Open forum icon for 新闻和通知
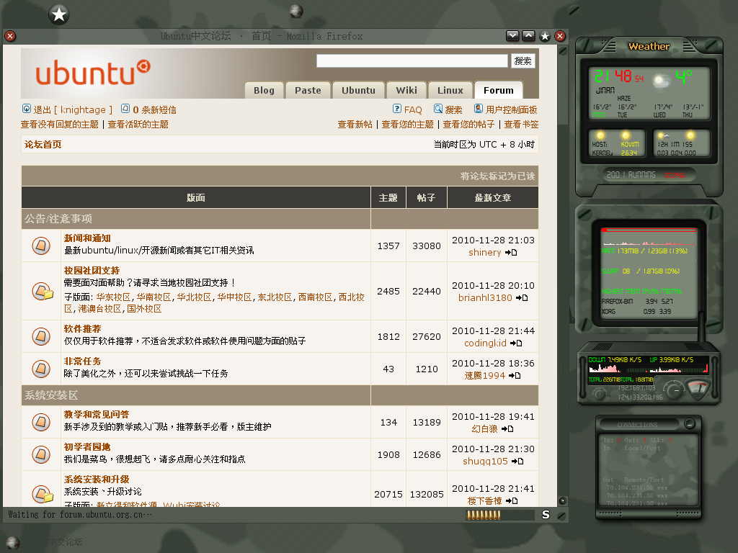This screenshot has height=553, width=738. pyautogui.click(x=41, y=246)
